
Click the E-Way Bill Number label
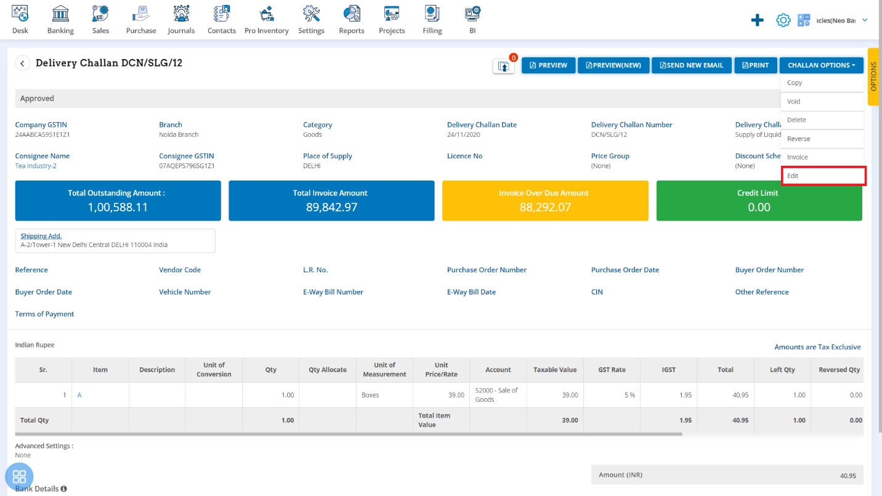pyautogui.click(x=333, y=292)
